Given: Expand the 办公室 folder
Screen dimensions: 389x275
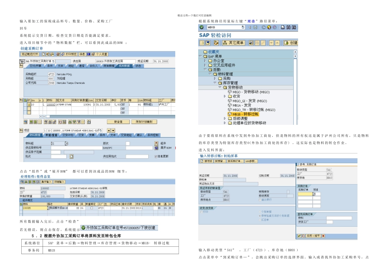Looking at the screenshot, I should [205, 61].
